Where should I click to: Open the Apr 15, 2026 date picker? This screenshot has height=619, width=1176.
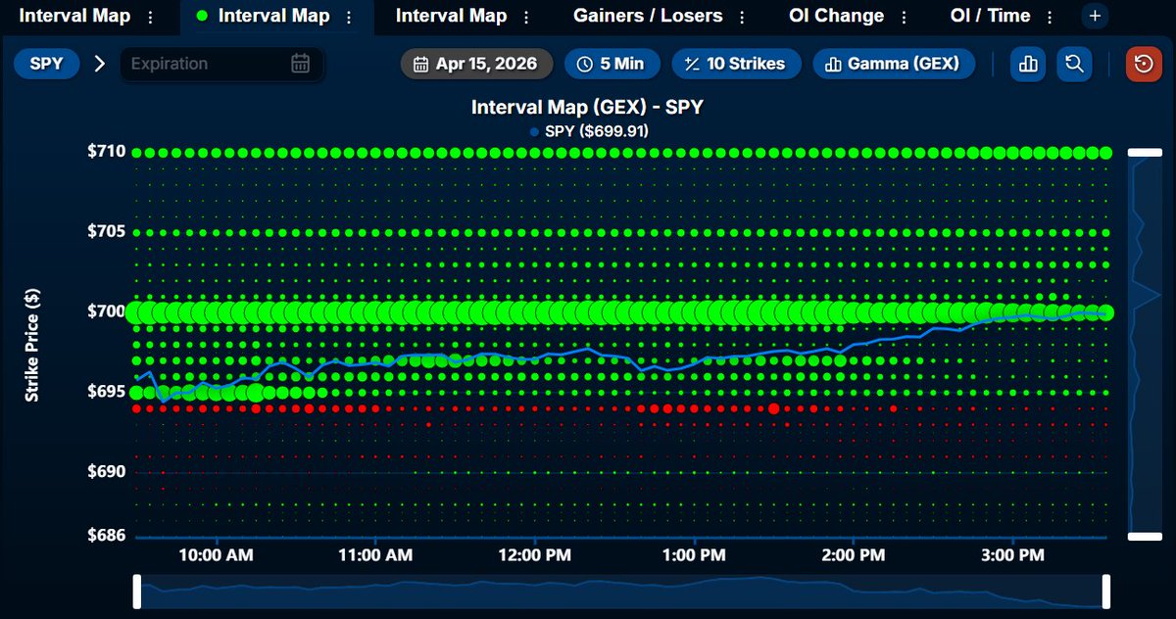point(475,64)
